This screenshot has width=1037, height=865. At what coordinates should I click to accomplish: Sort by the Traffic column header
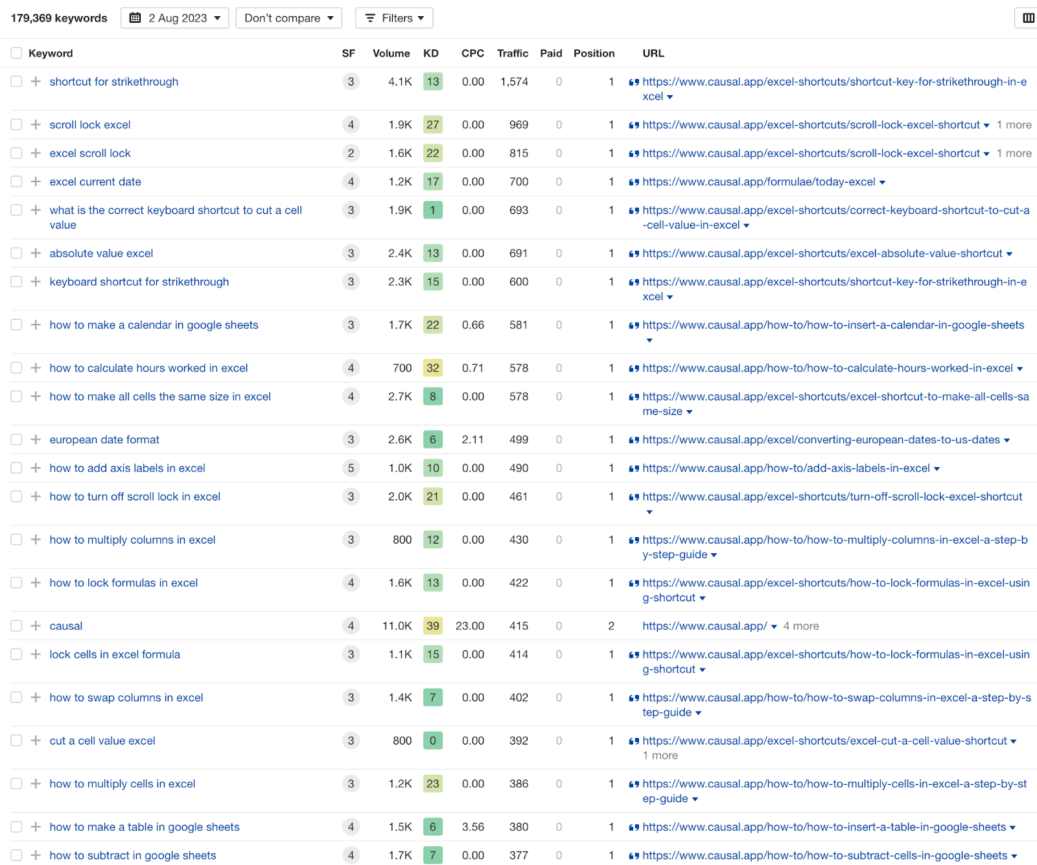513,53
